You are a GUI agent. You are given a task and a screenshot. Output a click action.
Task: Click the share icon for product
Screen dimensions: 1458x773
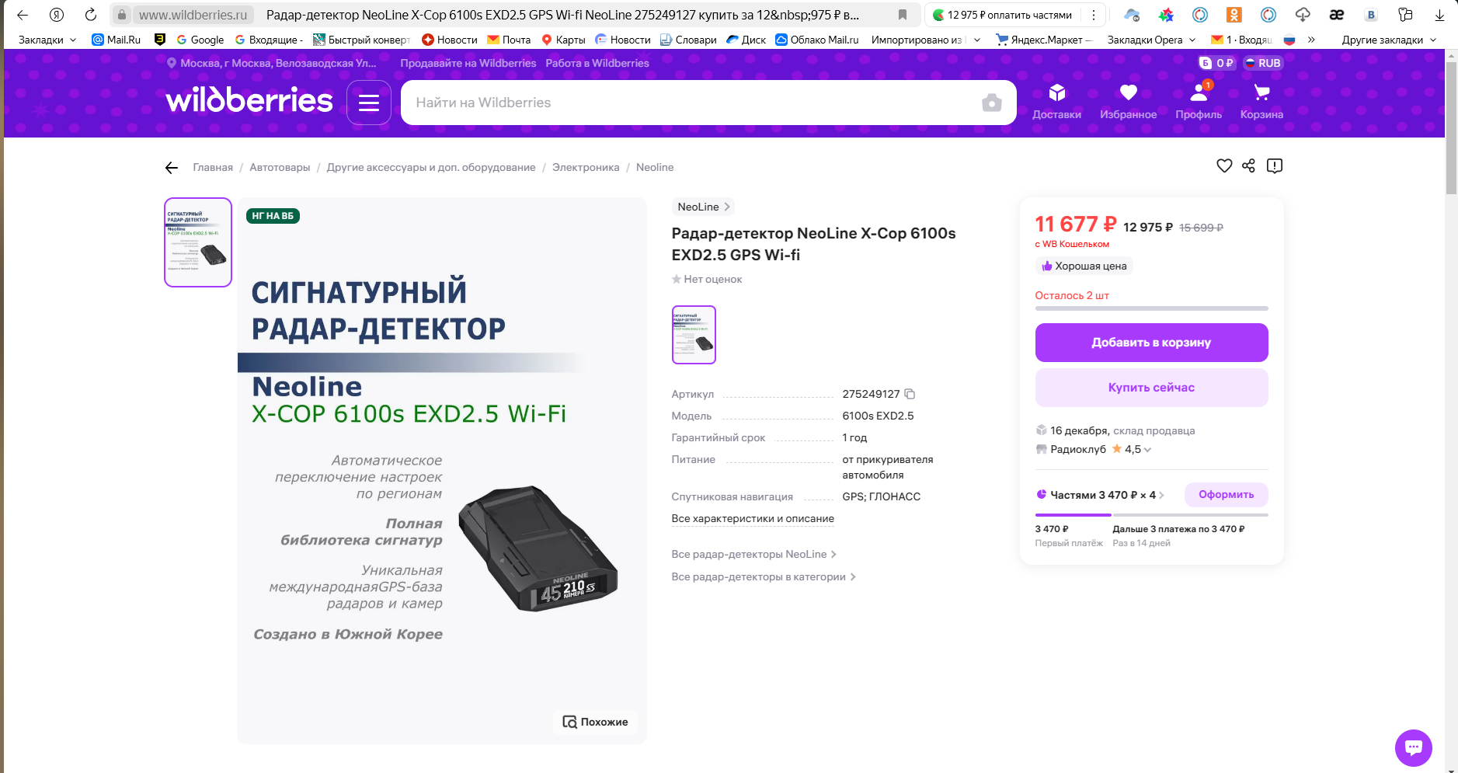click(1248, 165)
